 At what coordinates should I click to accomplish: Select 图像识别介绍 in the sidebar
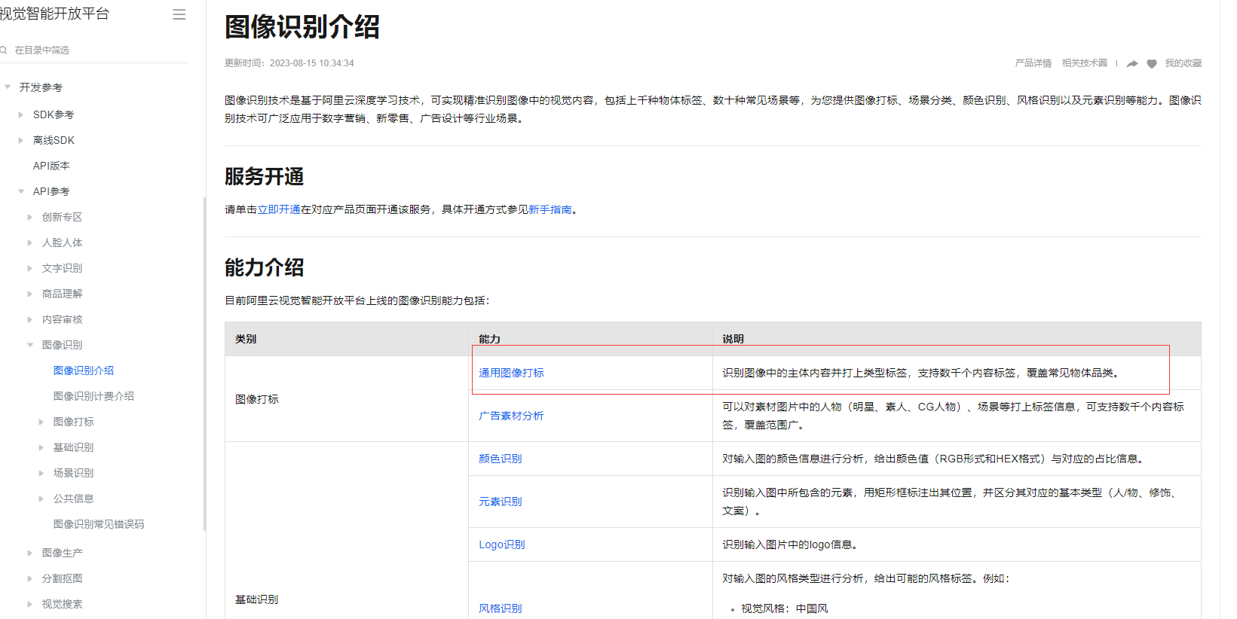[84, 370]
